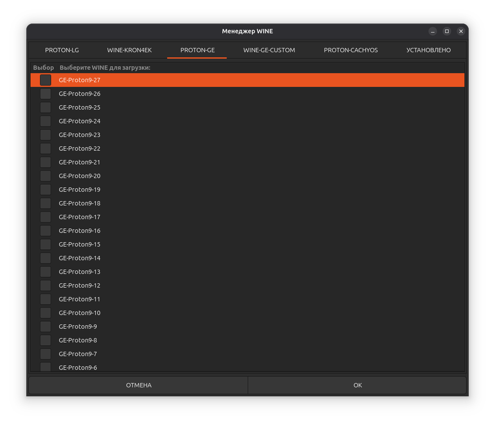
Task: Open the WINE-KRON4EK tab
Action: pos(129,50)
